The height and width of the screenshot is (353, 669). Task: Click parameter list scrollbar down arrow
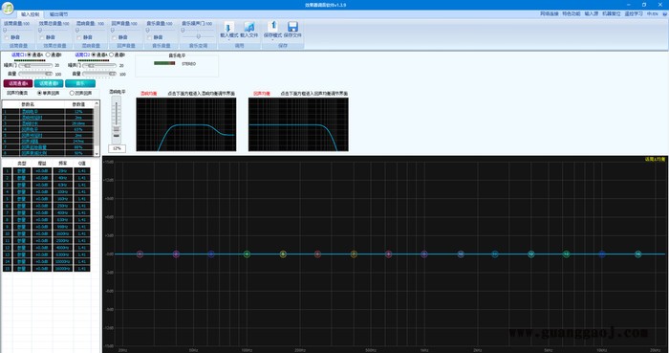click(x=97, y=154)
